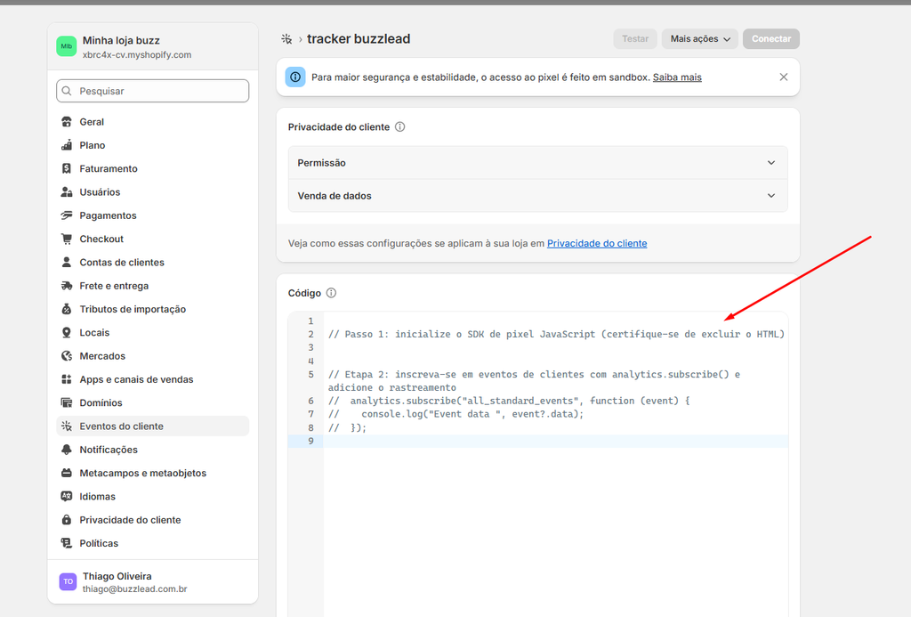This screenshot has width=911, height=617.
Task: Click the console.log code on line 7
Action: (x=455, y=414)
